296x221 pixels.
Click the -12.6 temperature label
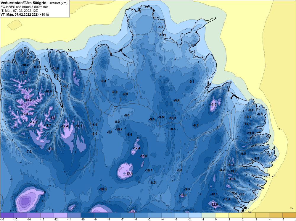[213, 104]
